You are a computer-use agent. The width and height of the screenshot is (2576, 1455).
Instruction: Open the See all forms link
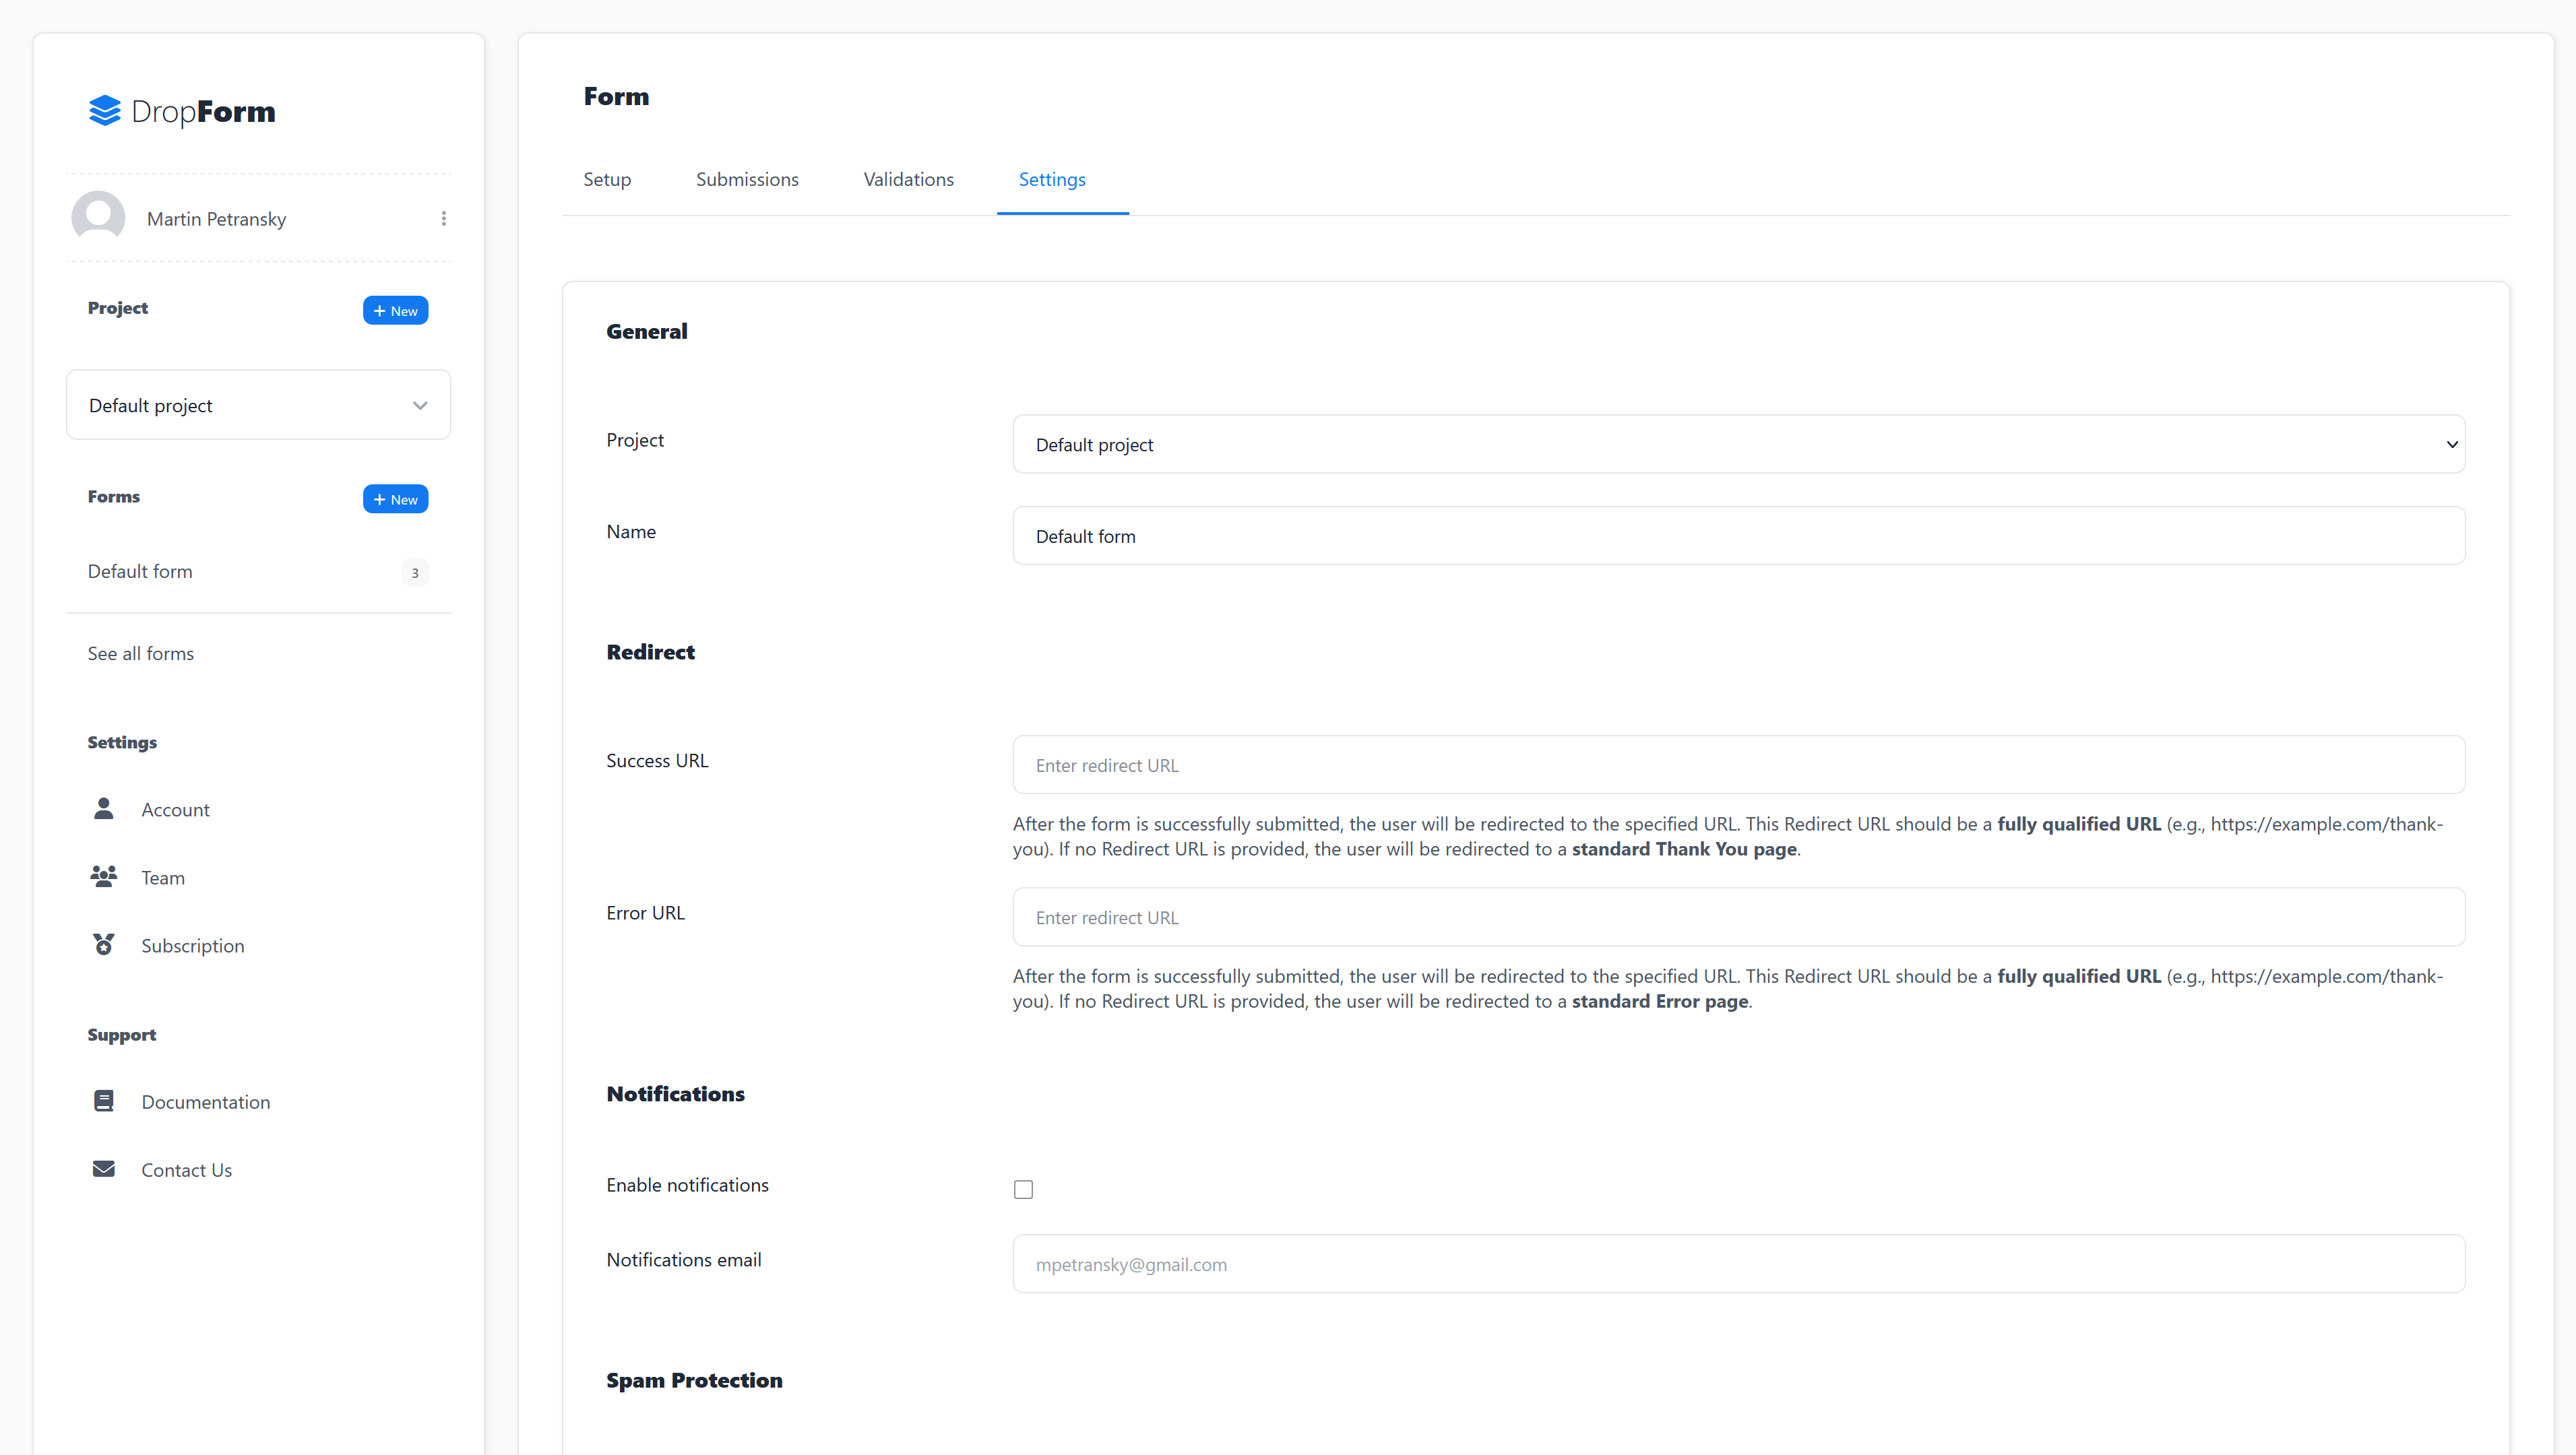141,653
